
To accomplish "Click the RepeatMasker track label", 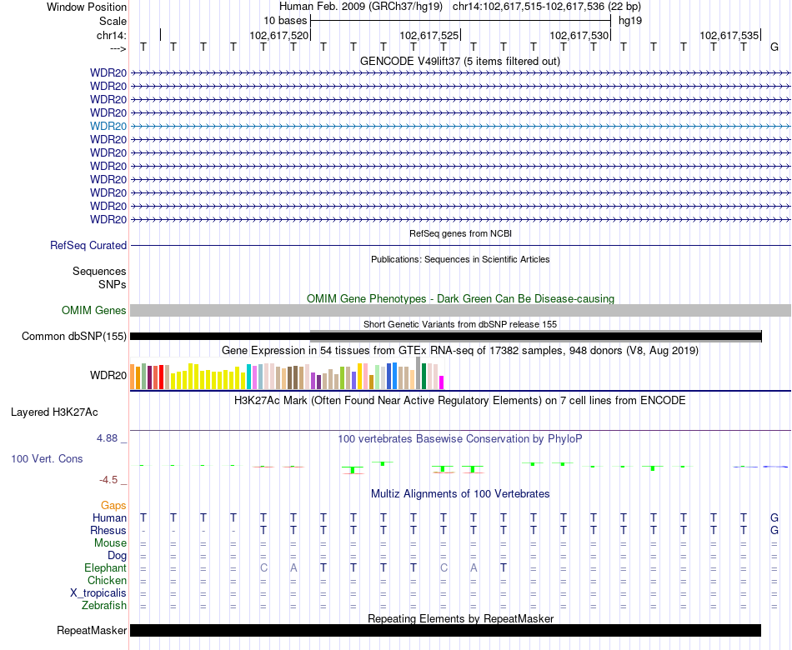I will (92, 630).
